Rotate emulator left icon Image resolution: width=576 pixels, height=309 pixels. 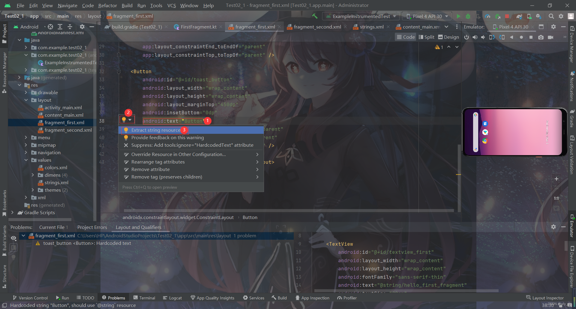point(492,37)
